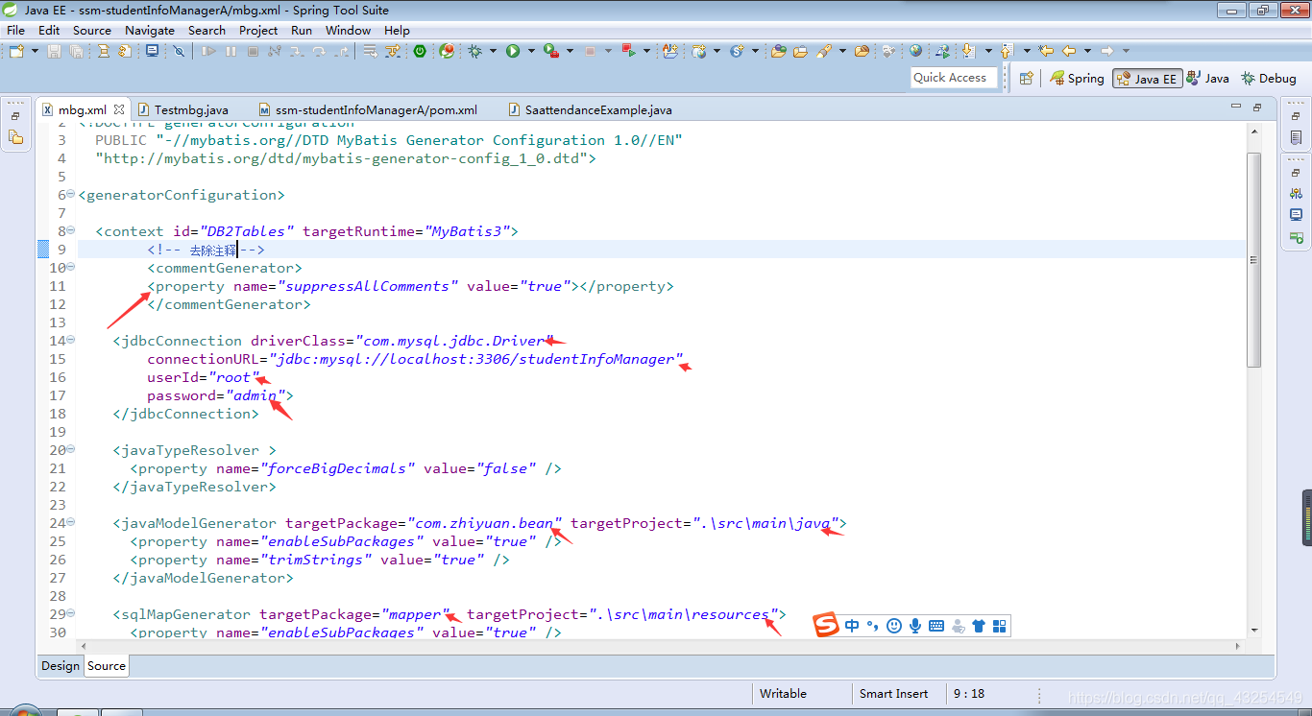
Task: Close the mbg.xml editor tab
Action: [119, 109]
